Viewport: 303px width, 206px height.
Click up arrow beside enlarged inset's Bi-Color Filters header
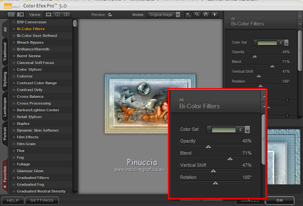click(264, 96)
